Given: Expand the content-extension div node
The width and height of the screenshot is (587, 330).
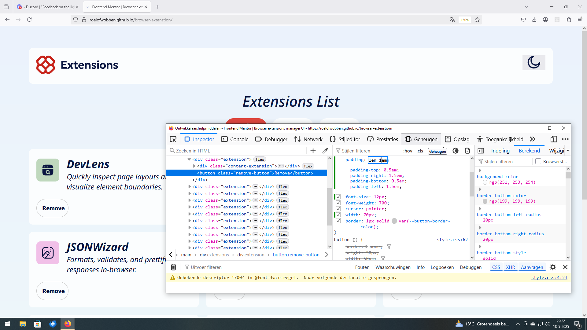Looking at the screenshot, I should point(194,166).
